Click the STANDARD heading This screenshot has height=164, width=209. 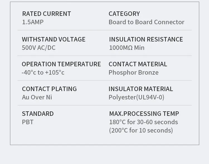tap(38, 114)
